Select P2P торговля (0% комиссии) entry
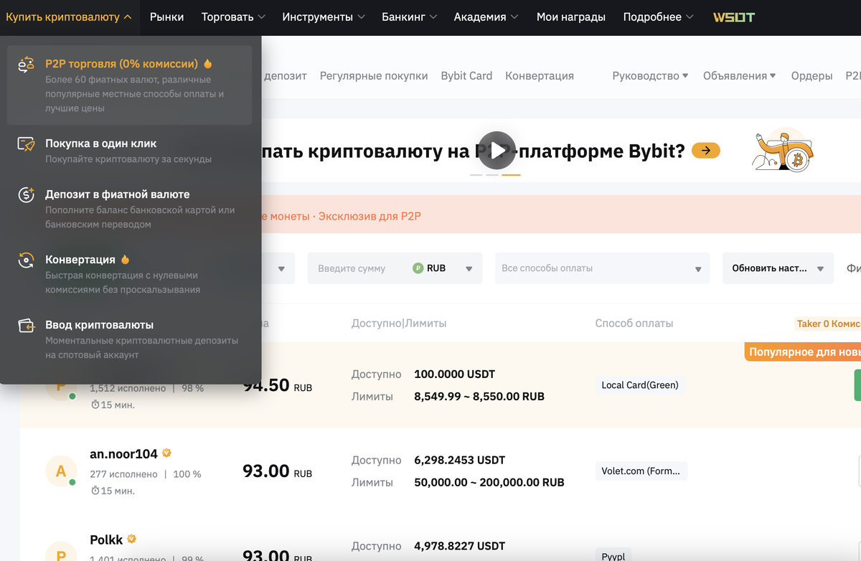 pyautogui.click(x=129, y=85)
